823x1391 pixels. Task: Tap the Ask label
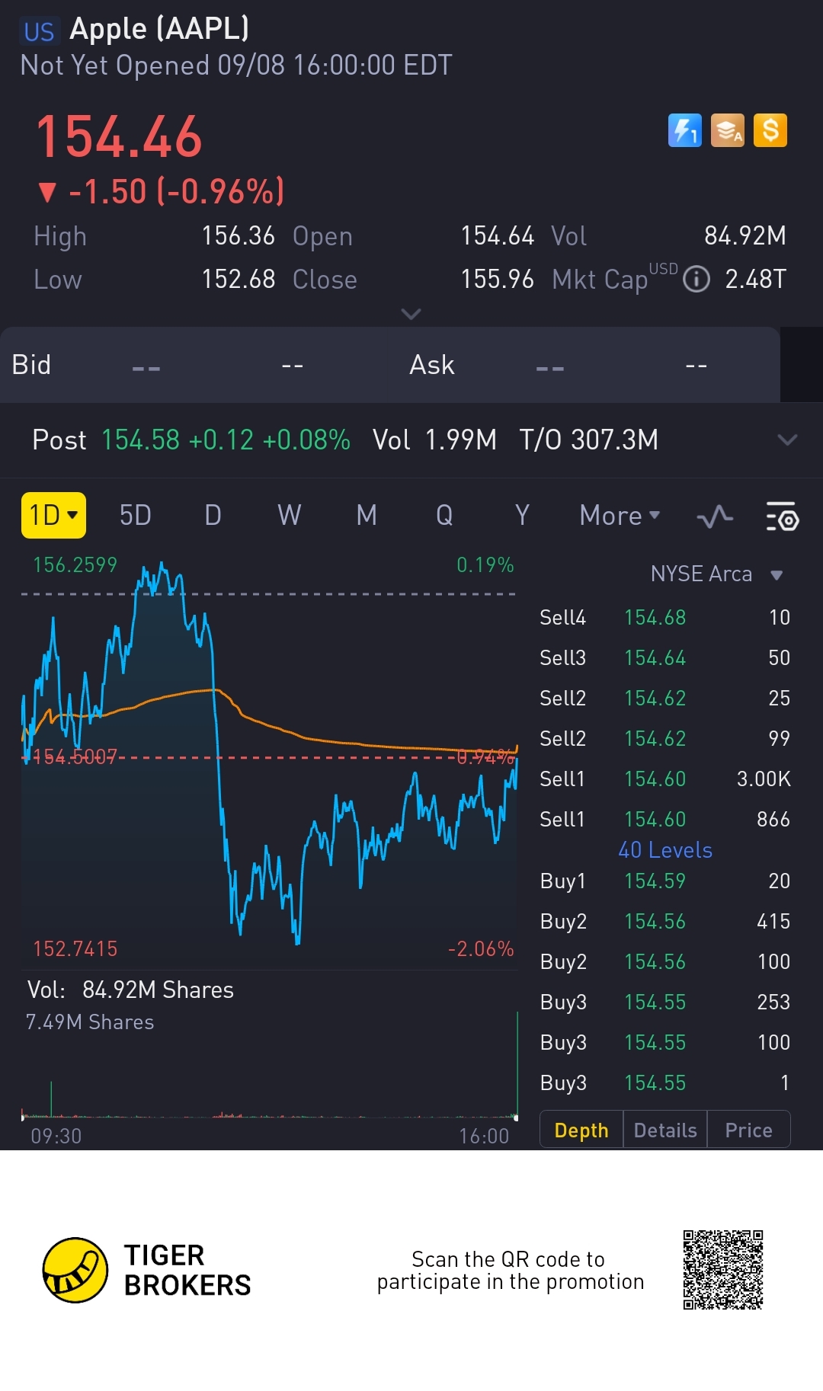pyautogui.click(x=432, y=365)
